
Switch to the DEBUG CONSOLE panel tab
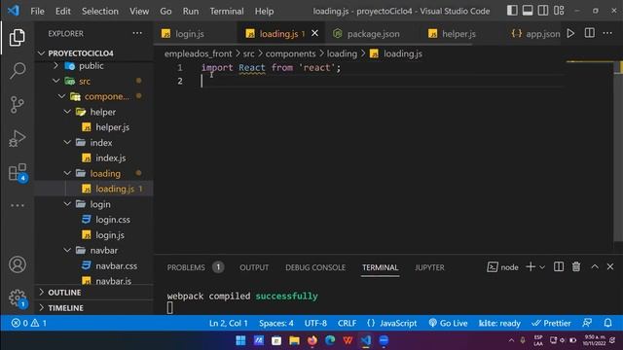click(315, 267)
